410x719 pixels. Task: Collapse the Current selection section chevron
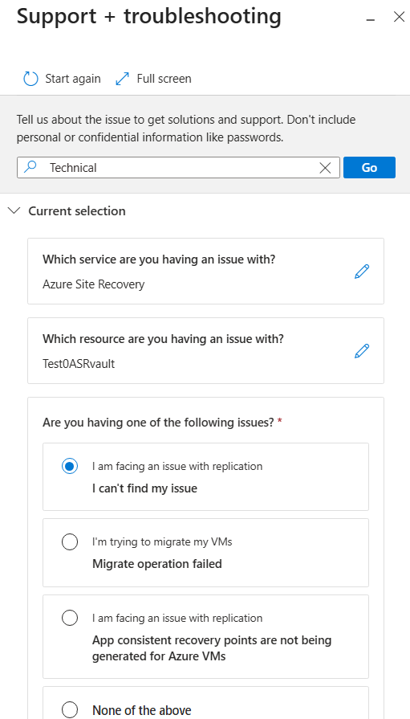coord(14,211)
